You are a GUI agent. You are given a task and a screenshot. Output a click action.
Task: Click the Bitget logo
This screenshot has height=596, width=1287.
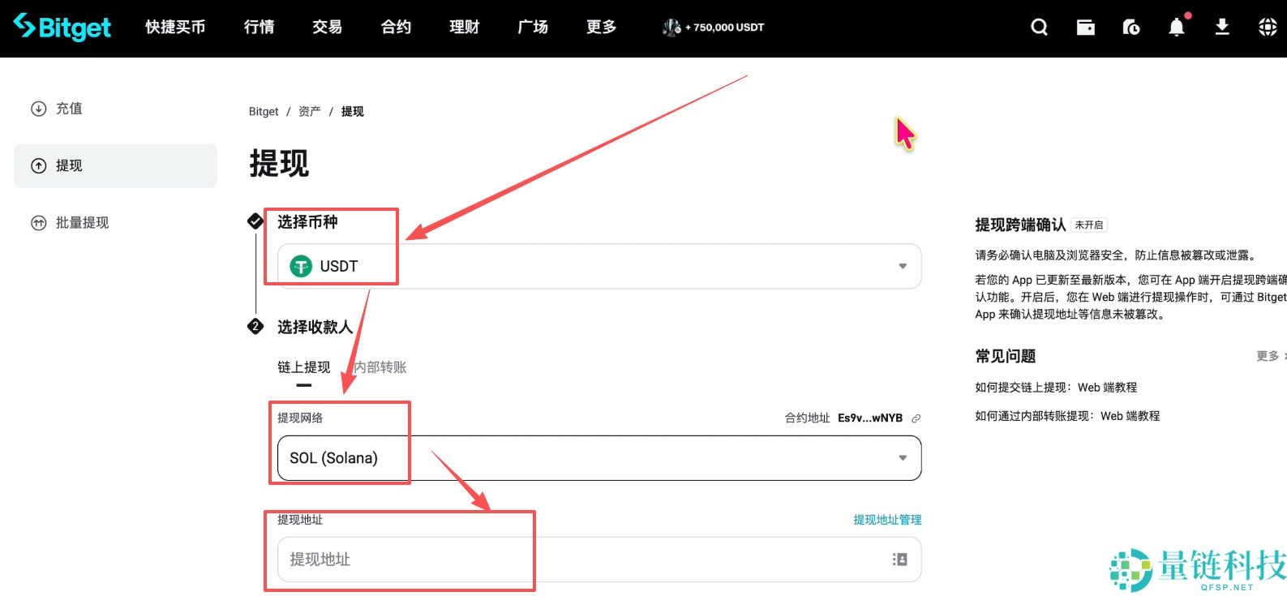(x=62, y=27)
